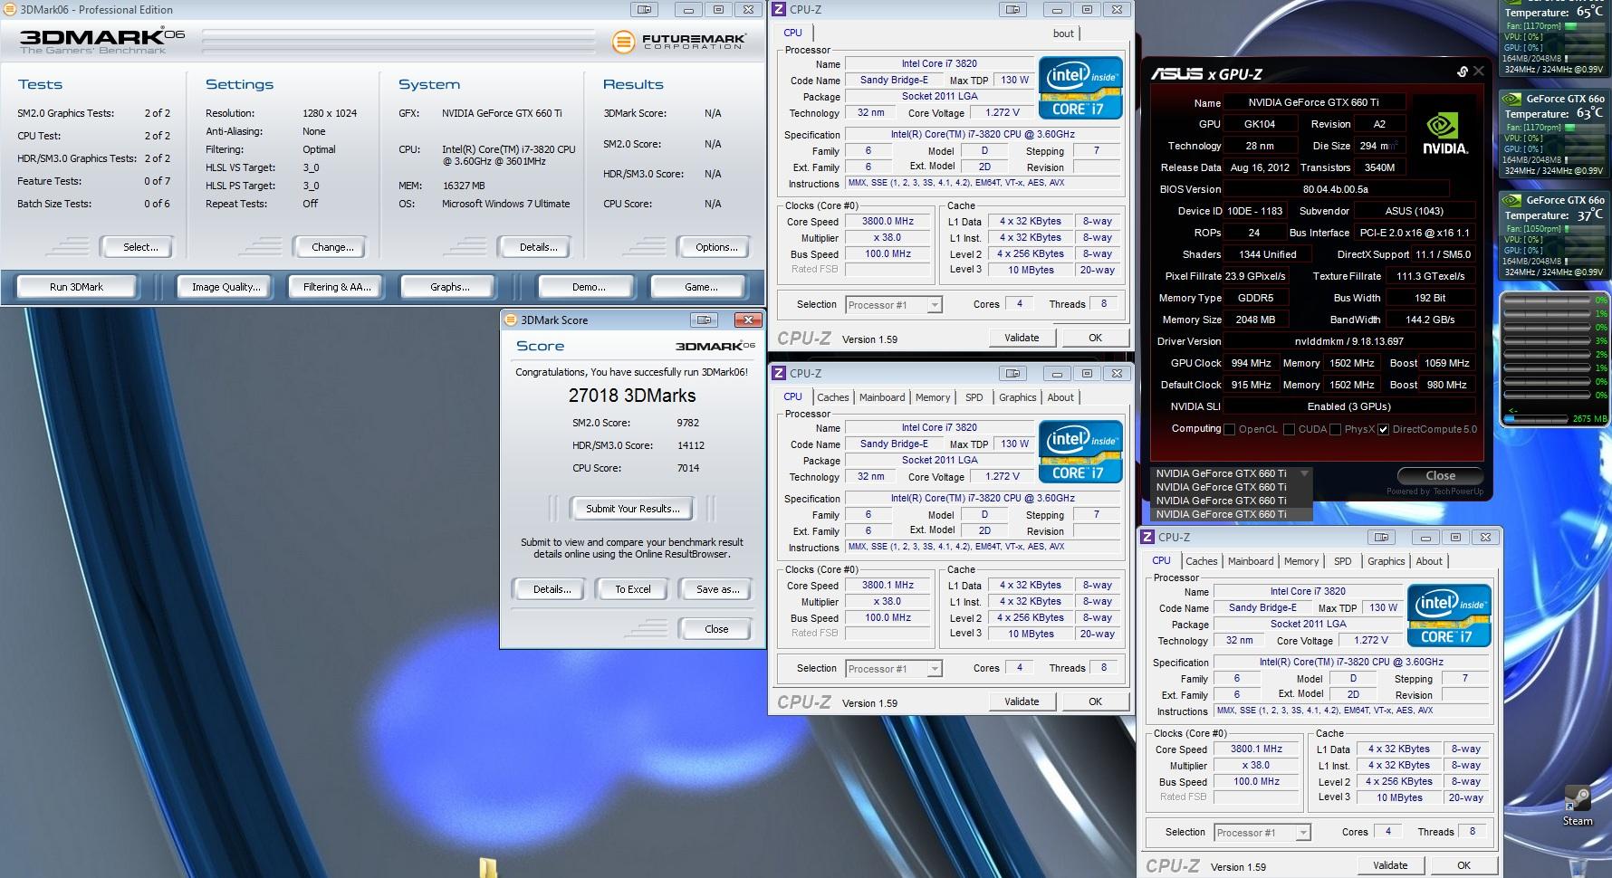
Task: Click the '27018 3DMarks' score text
Action: point(632,396)
